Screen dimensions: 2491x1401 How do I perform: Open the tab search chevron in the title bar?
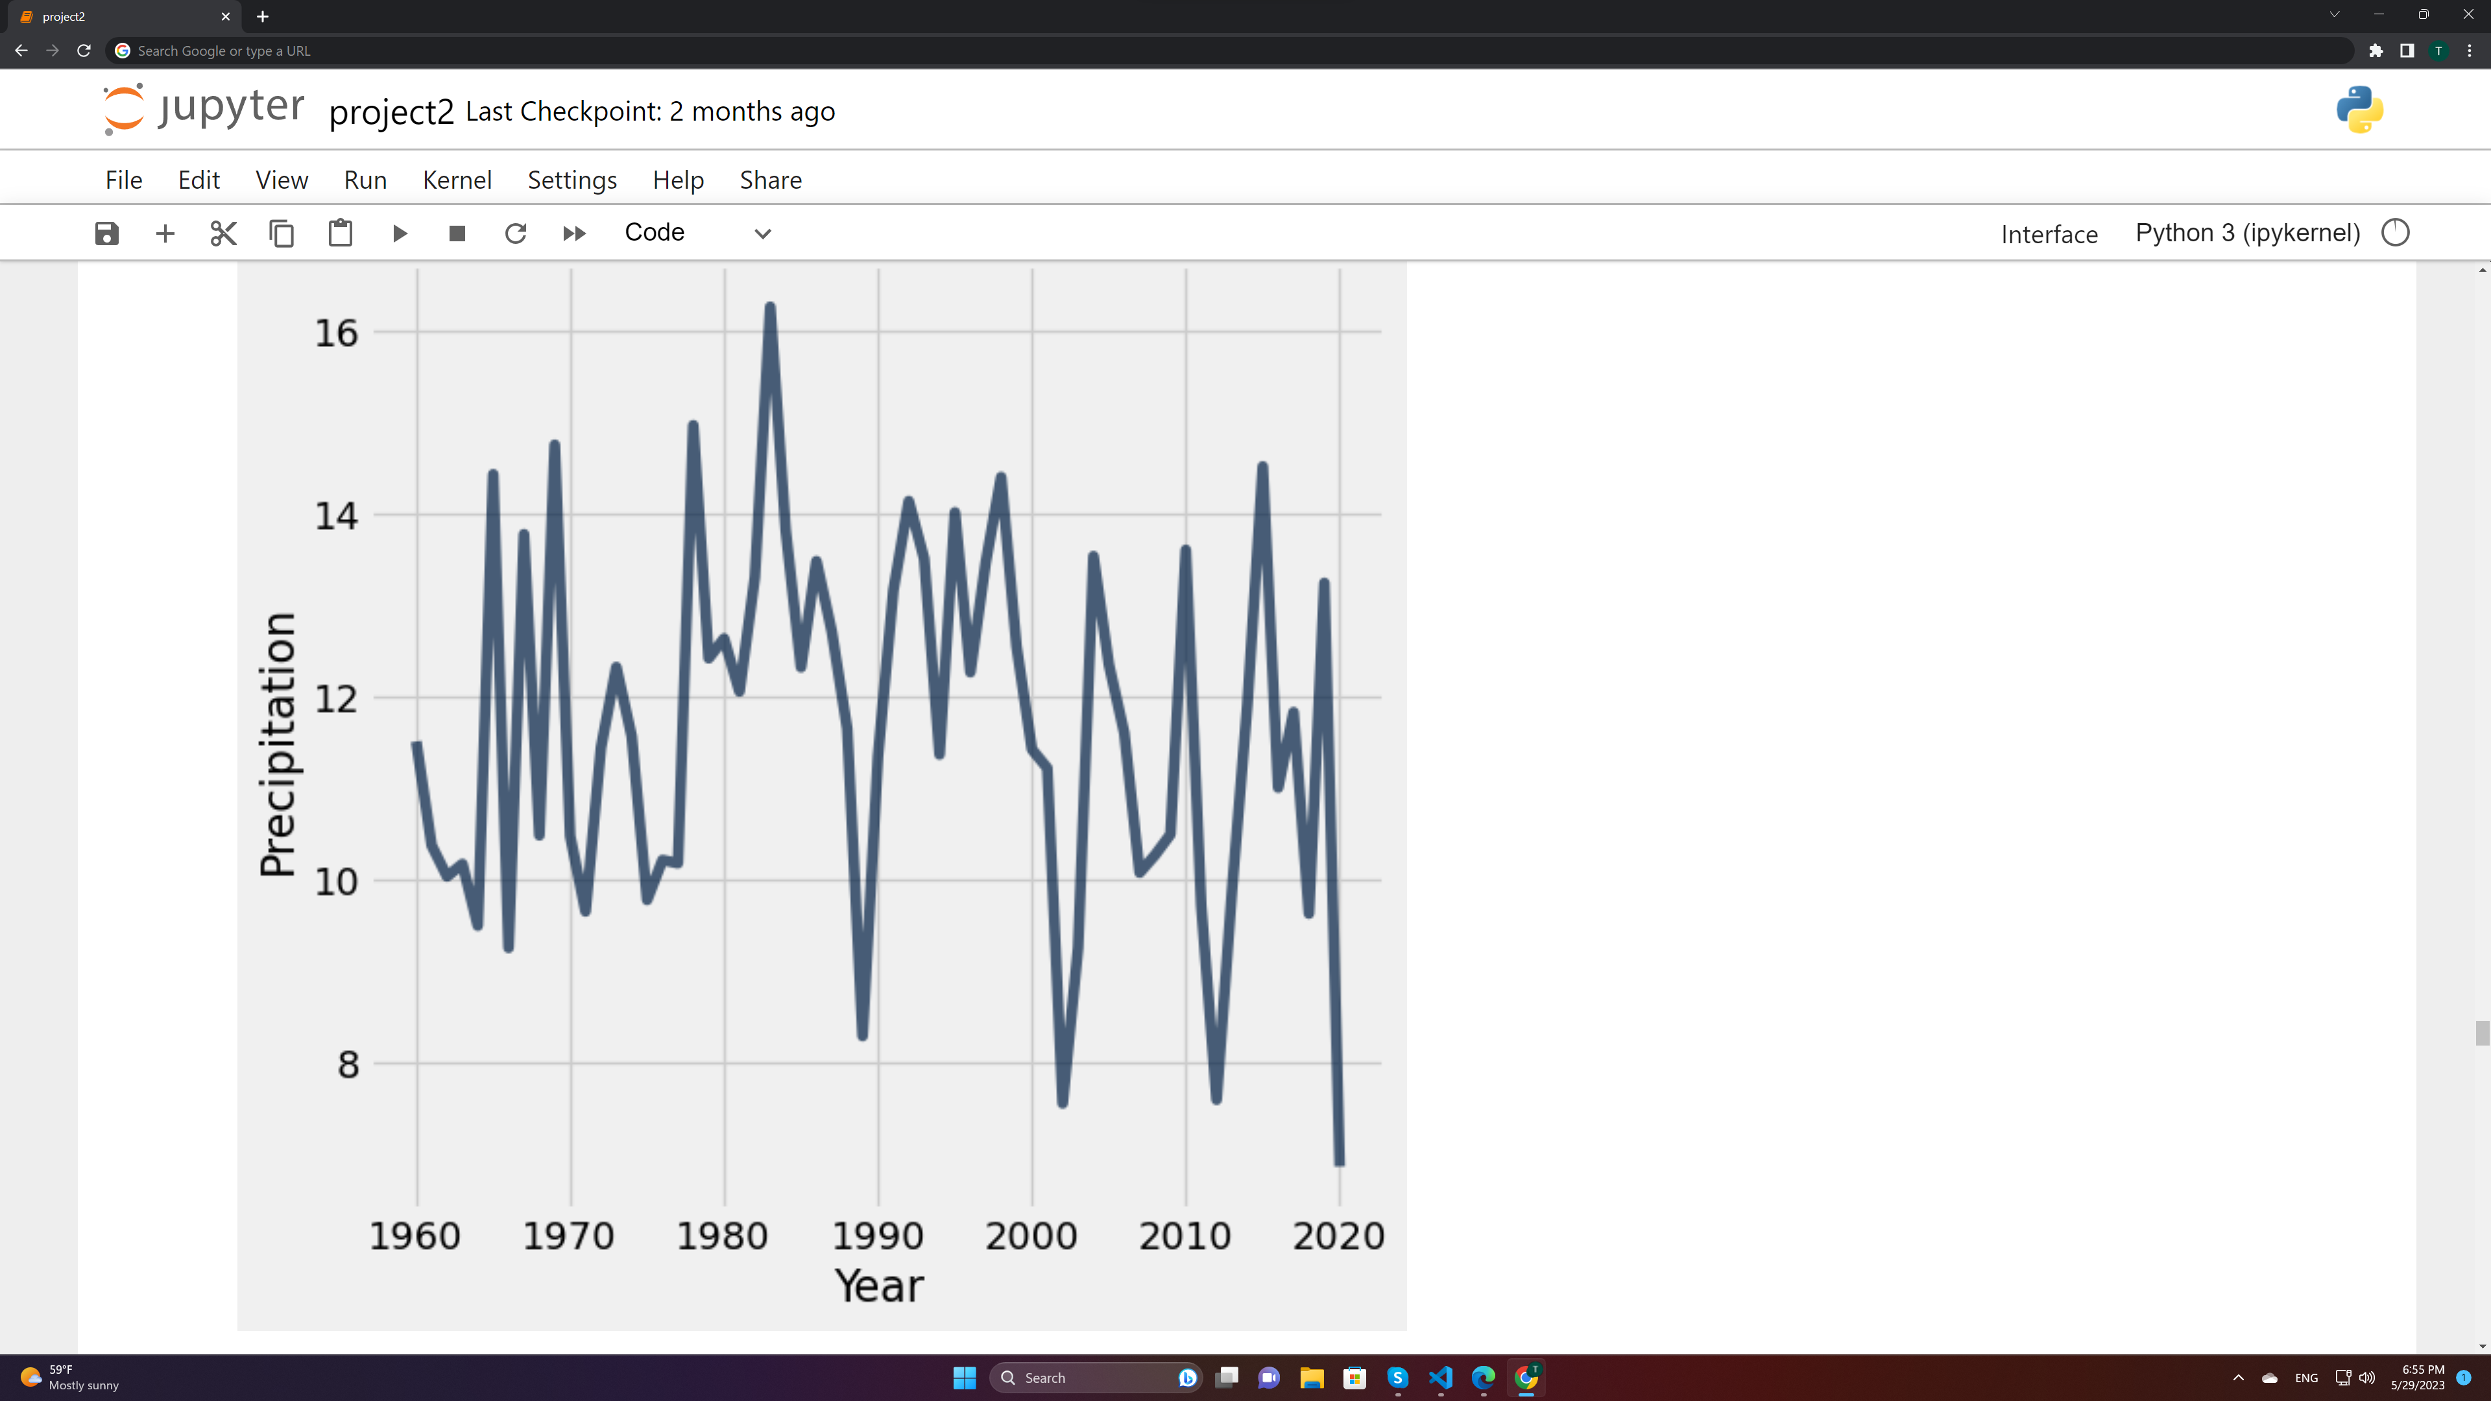[2335, 14]
